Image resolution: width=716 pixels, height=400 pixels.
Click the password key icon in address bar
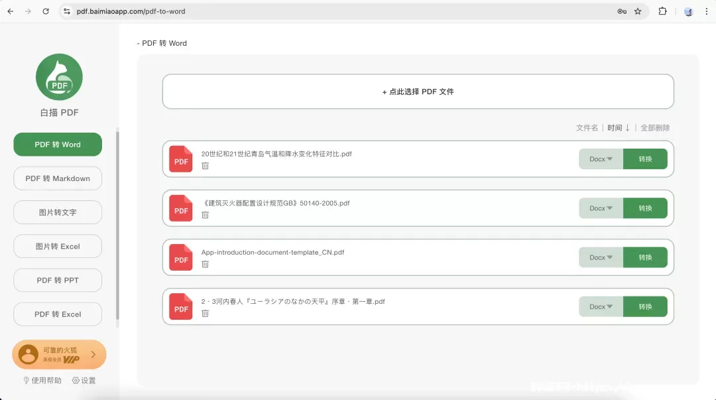click(622, 11)
